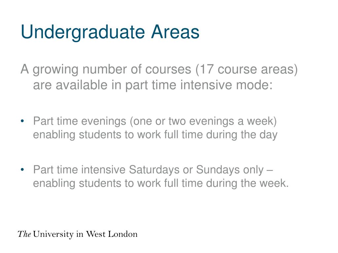Click The University in West London logo
The height and width of the screenshot is (253, 338).
[78, 234]
